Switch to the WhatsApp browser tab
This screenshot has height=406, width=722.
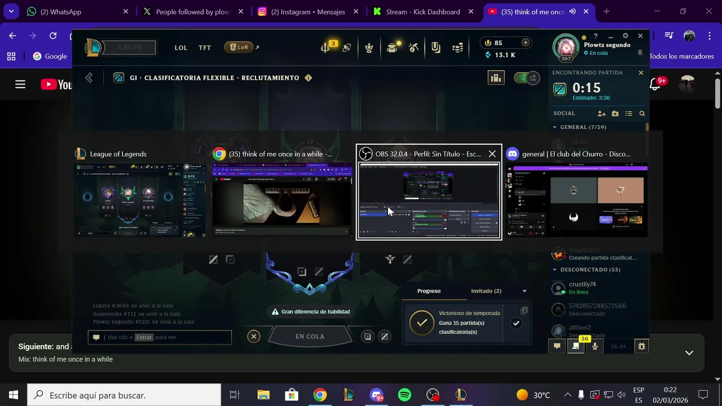click(77, 12)
